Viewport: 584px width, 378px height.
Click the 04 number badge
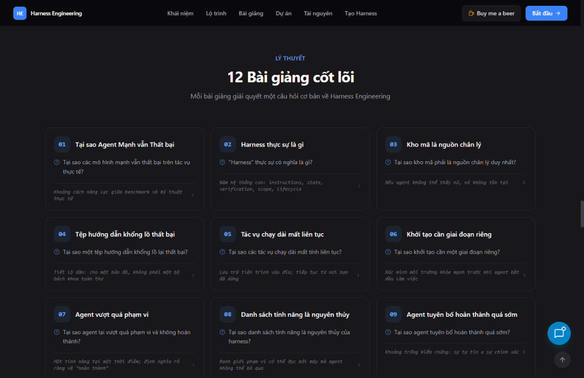[62, 234]
